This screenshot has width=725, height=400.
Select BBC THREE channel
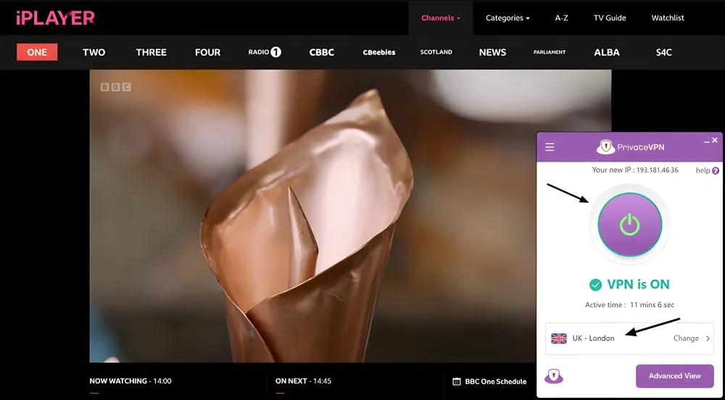(x=152, y=52)
